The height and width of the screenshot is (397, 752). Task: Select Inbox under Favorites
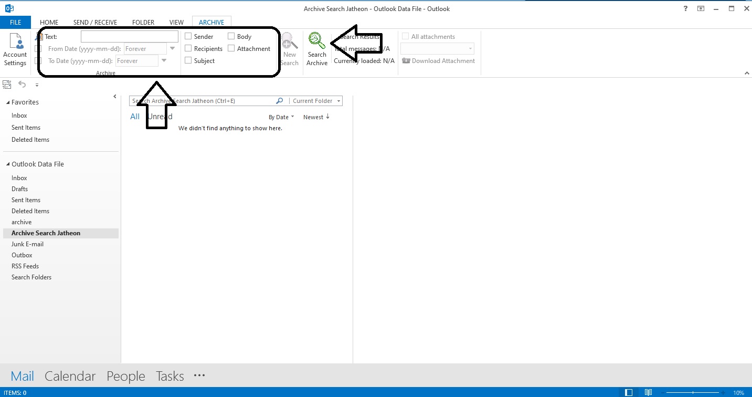pyautogui.click(x=19, y=116)
